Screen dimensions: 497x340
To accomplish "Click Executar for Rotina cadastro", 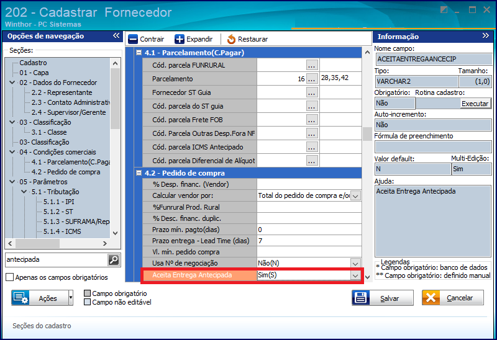I will click(475, 104).
